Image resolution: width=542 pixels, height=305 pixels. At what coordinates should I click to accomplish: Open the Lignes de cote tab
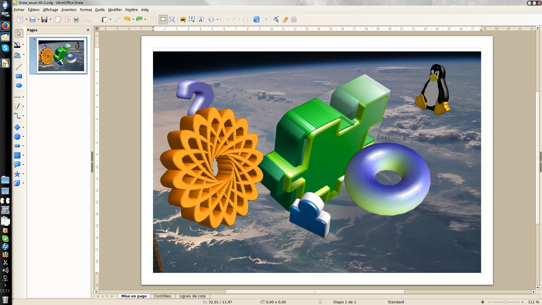[192, 296]
